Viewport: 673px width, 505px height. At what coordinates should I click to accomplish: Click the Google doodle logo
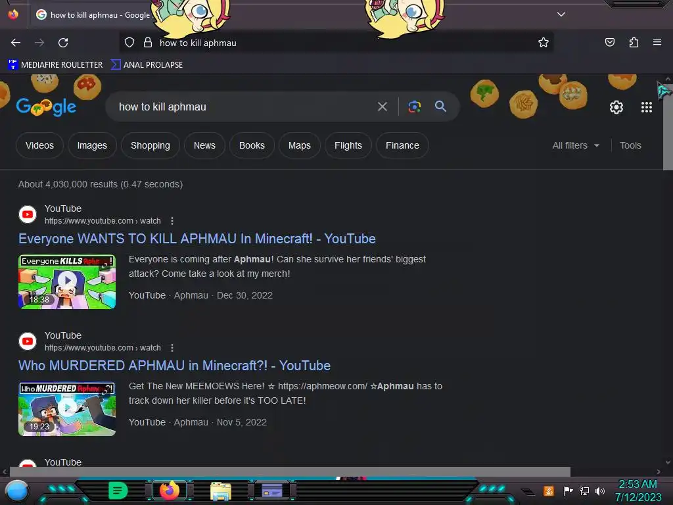point(46,107)
